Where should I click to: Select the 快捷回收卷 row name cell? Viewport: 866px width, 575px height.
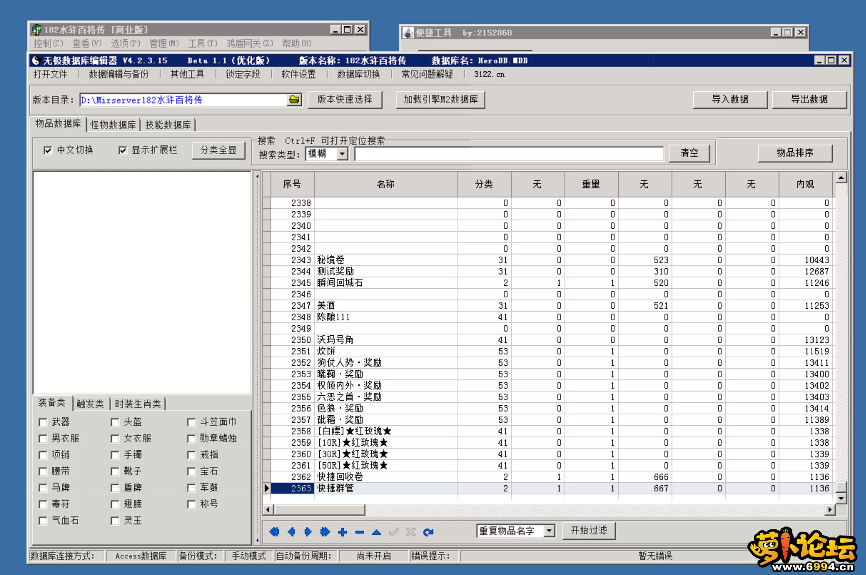pos(386,477)
